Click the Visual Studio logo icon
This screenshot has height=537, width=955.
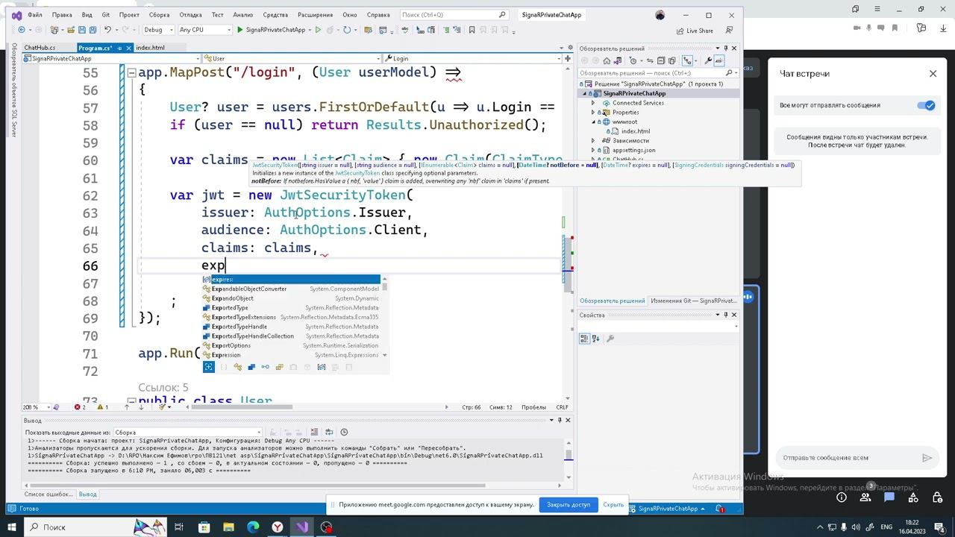point(16,15)
